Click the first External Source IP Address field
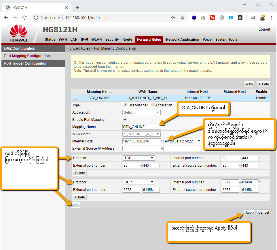Image resolution: width=277 pixels, height=250 pixels. (141, 149)
